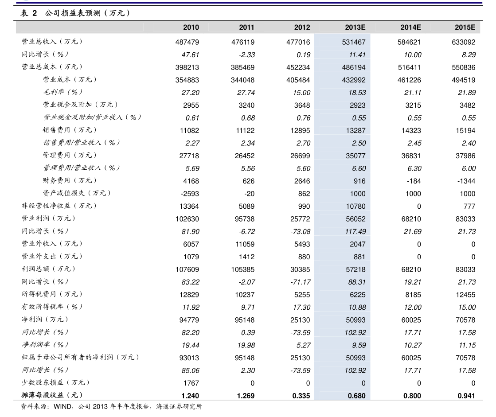Click the 2014E column header
This screenshot has height=417, width=496.
pyautogui.click(x=410, y=27)
